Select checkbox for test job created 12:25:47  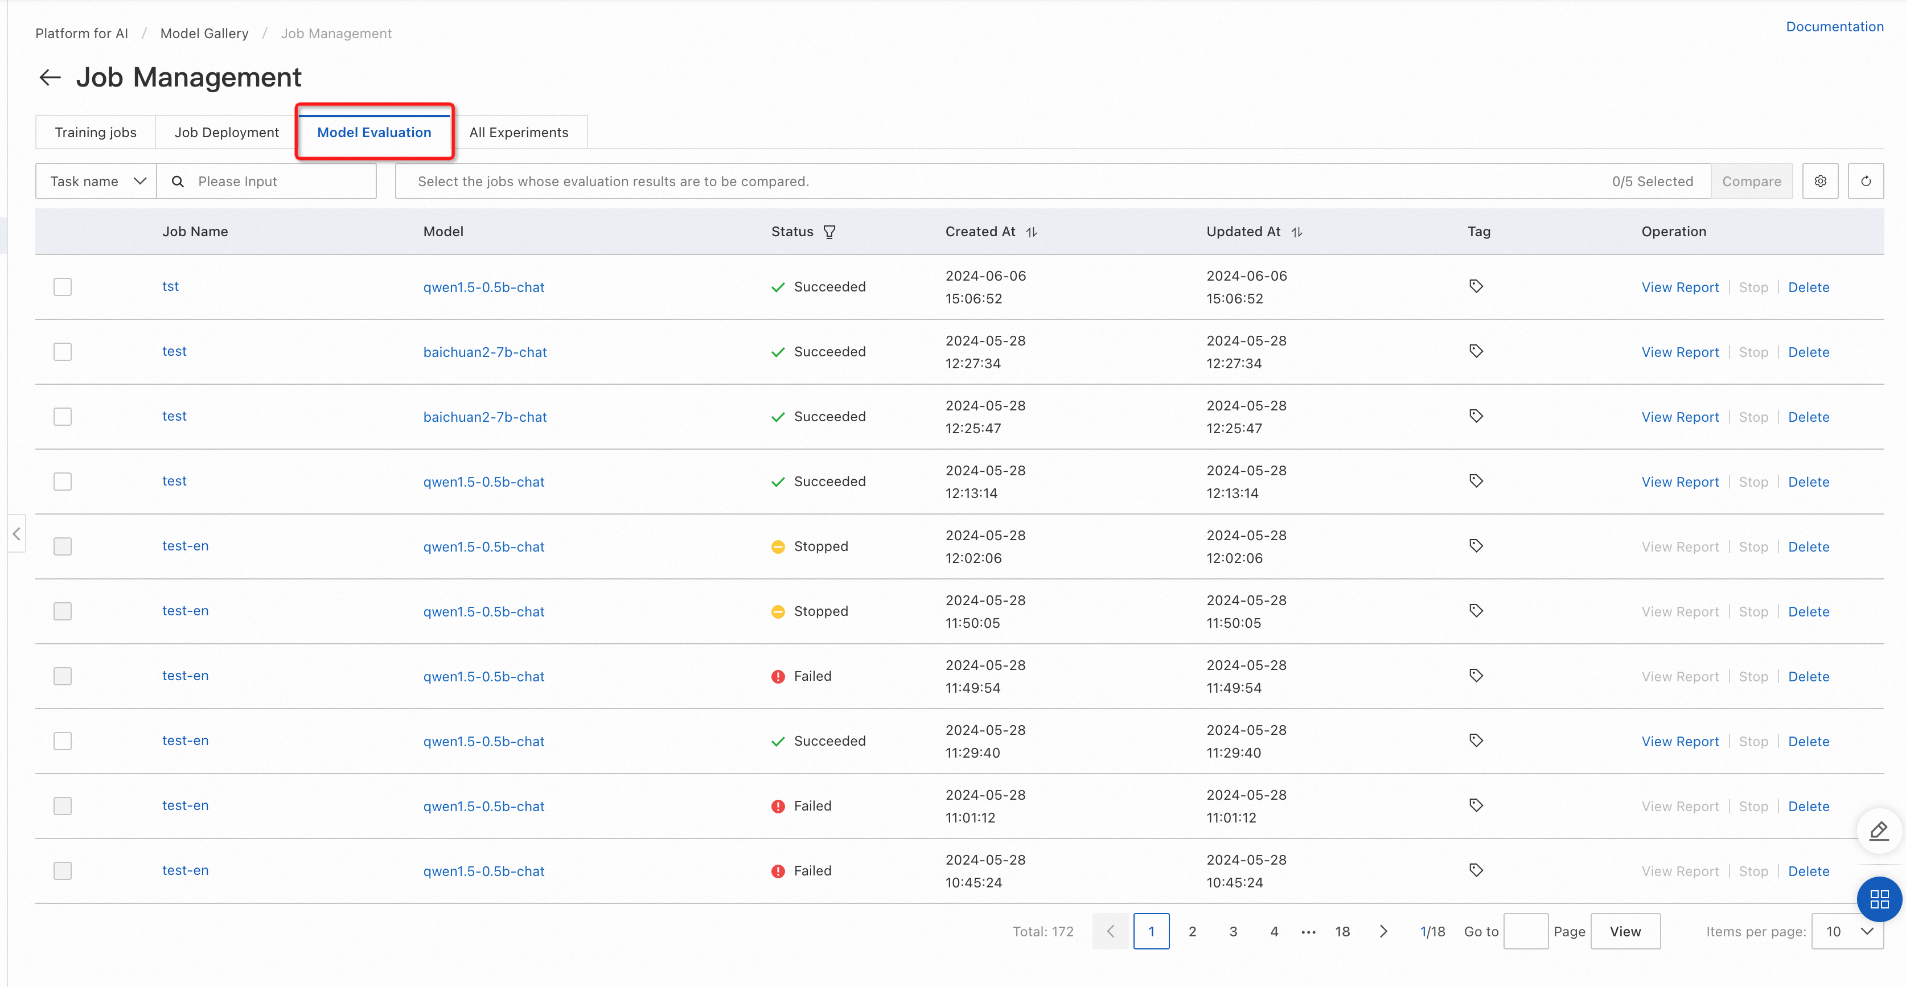63,417
